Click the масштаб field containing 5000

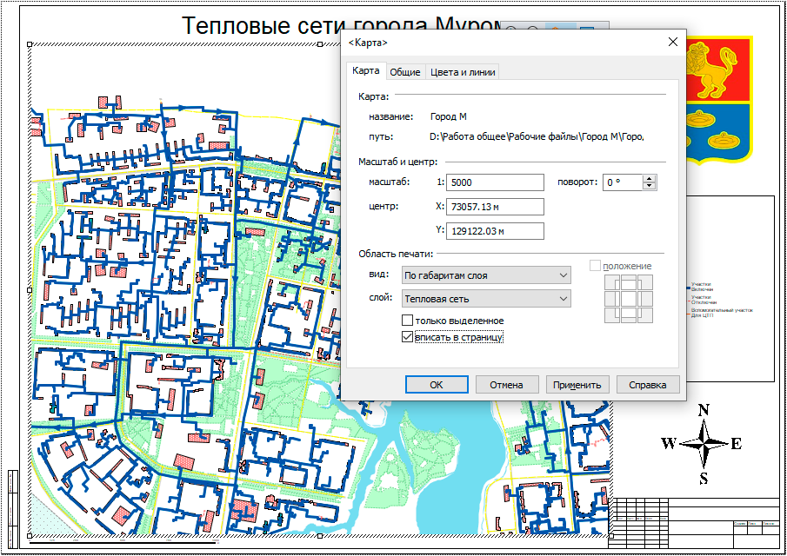(x=495, y=182)
